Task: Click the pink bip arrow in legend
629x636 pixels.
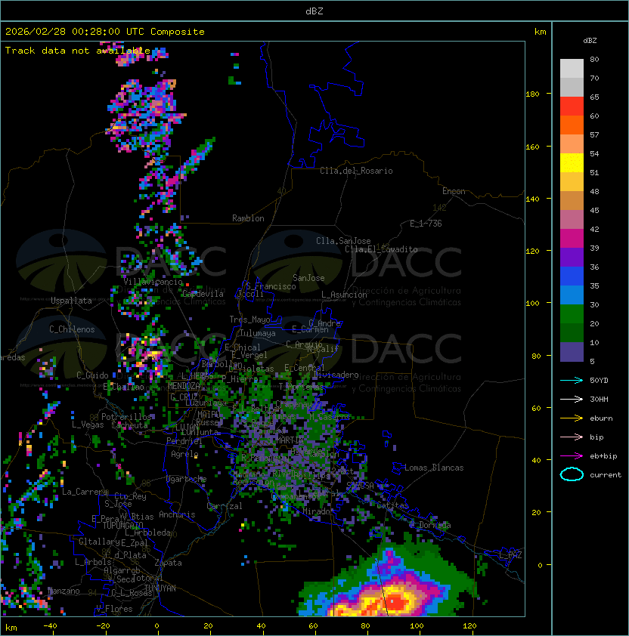Action: point(572,437)
